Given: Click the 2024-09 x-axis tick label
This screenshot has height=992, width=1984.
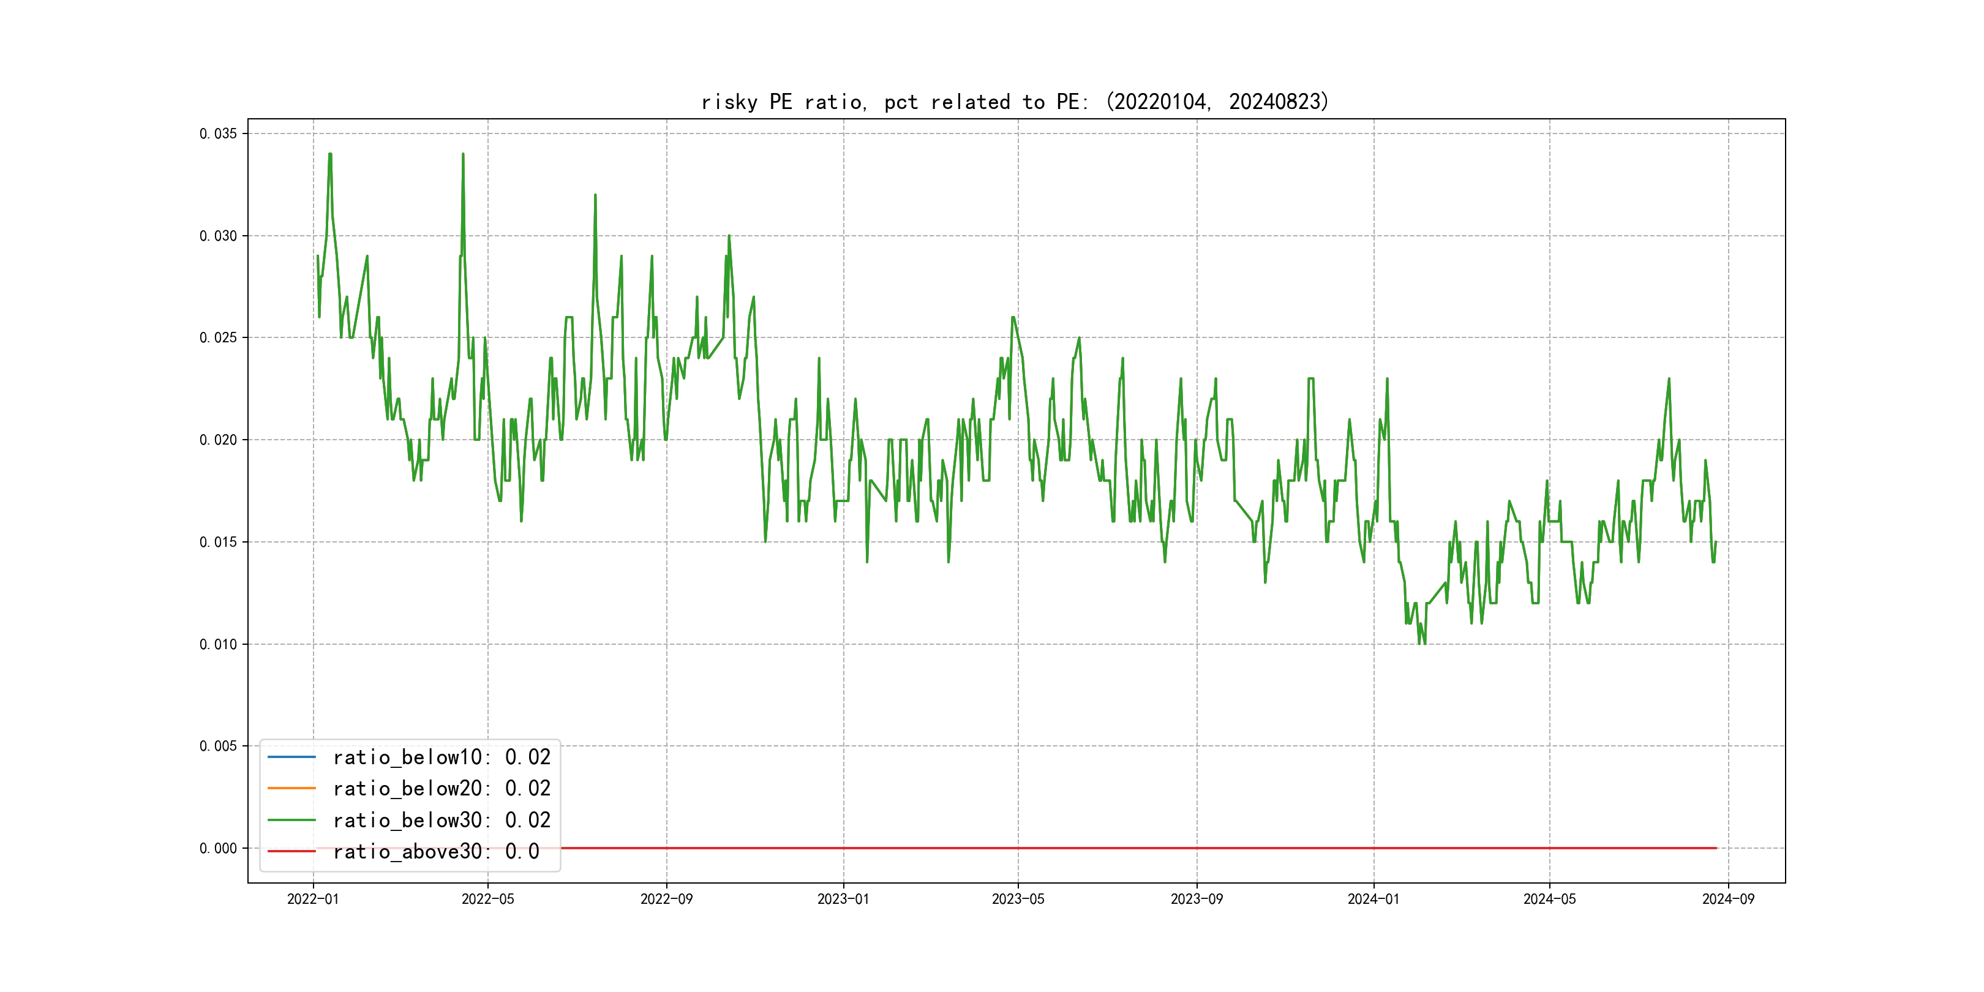Looking at the screenshot, I should (x=1727, y=899).
